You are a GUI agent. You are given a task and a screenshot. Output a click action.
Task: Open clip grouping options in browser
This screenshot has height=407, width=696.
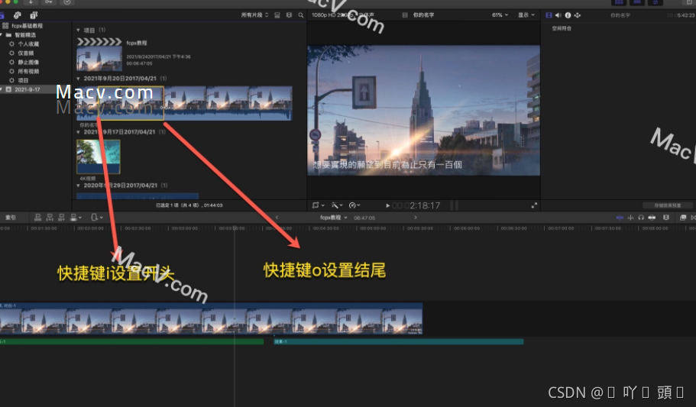(289, 15)
